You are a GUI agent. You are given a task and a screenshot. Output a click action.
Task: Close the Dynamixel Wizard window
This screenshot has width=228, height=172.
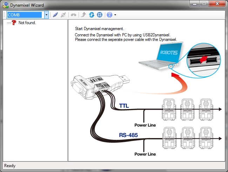pos(217,4)
